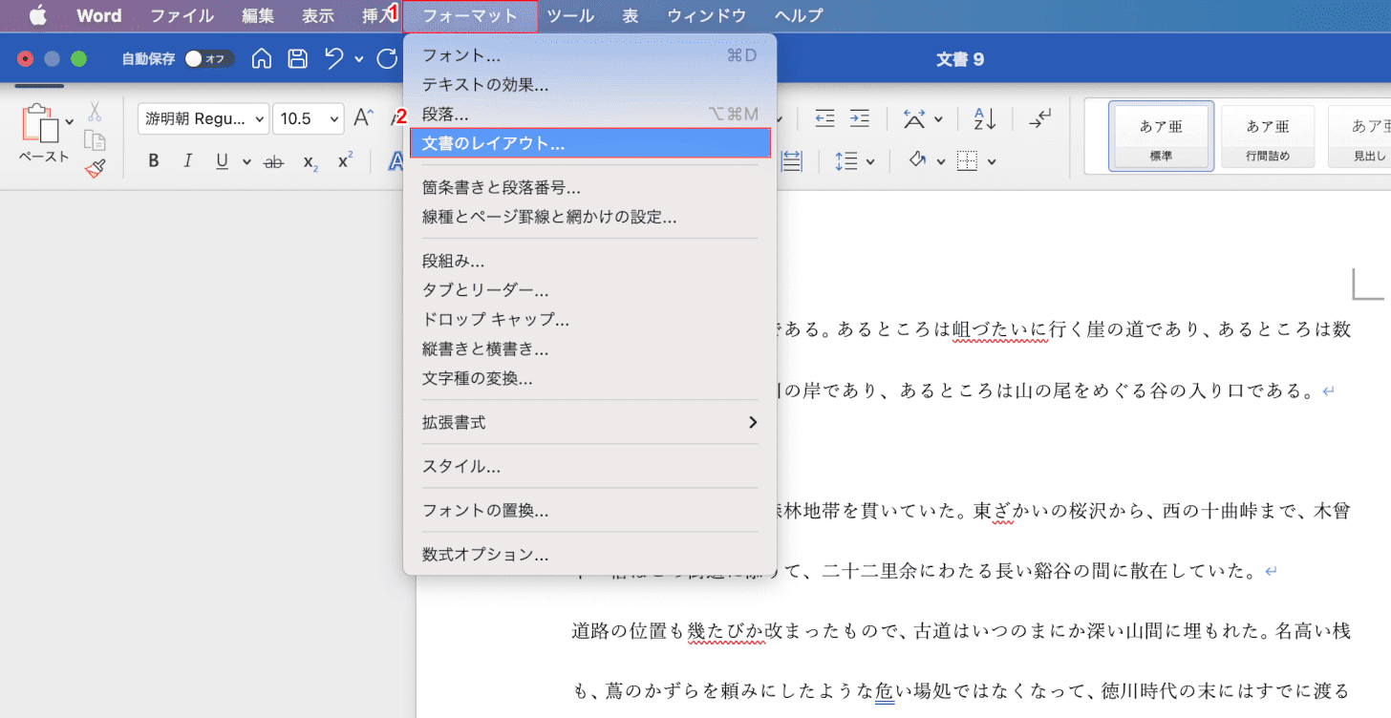The image size is (1391, 718).
Task: Open the 拡張書式 submenu
Action: click(590, 422)
